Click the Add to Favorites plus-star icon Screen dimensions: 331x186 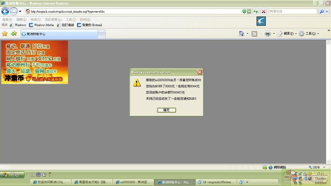click(x=14, y=34)
